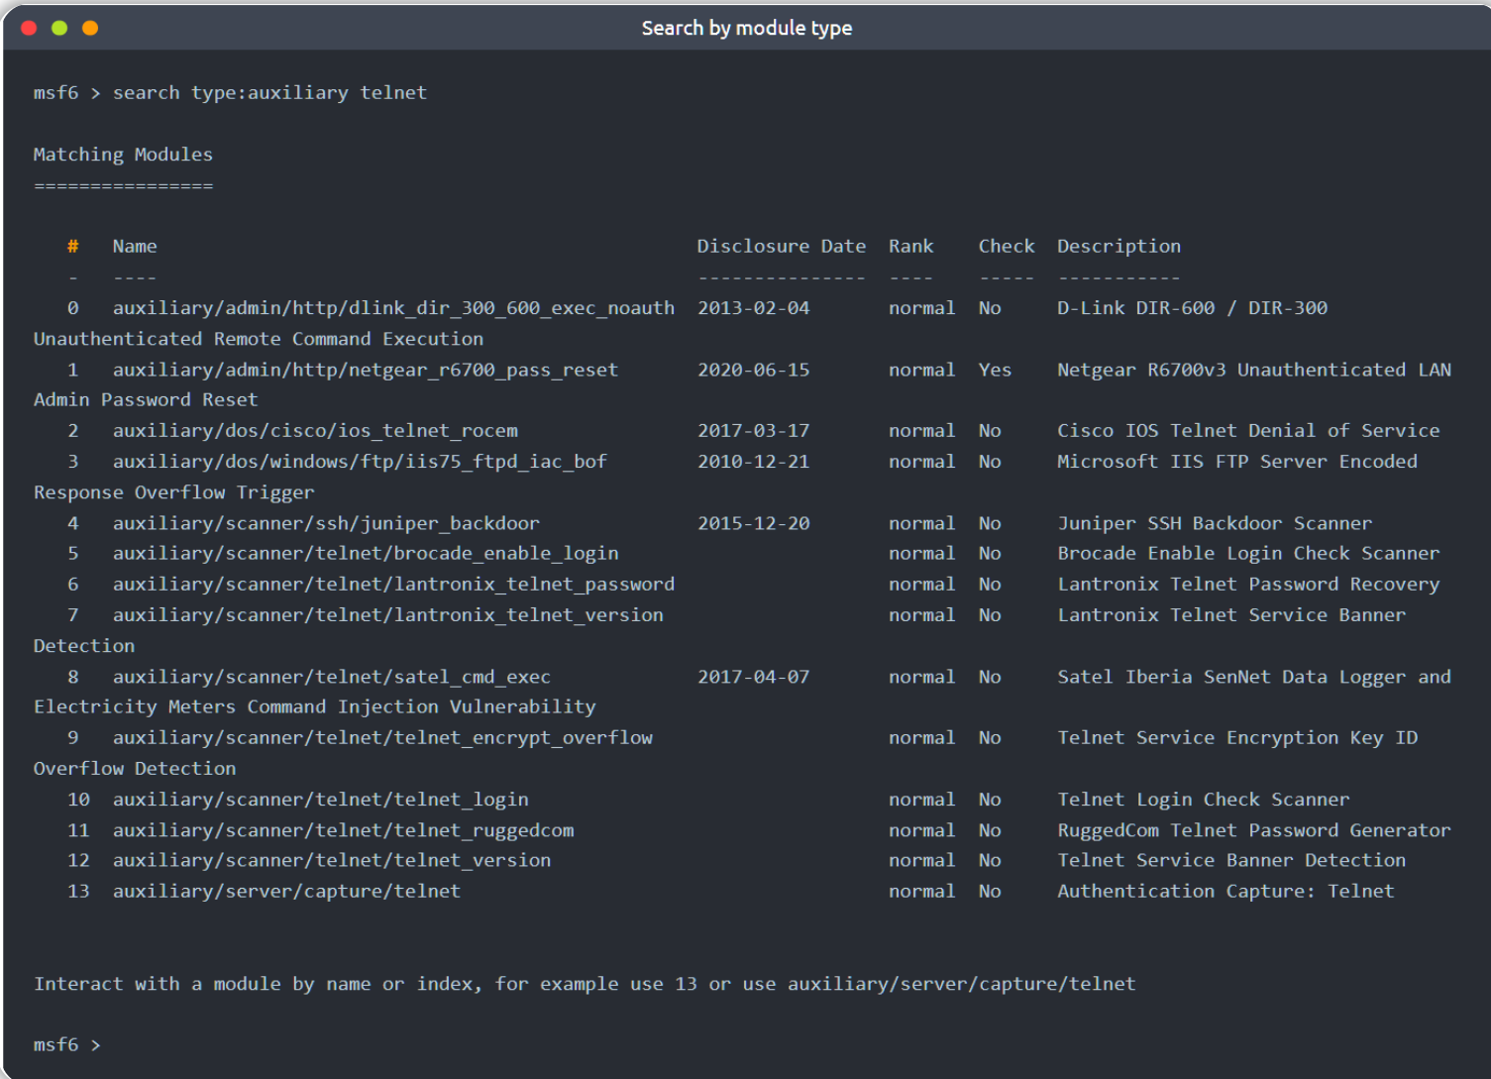
Task: Click 'Satel Iberia SenNet Data Logger and' description
Action: (1253, 677)
